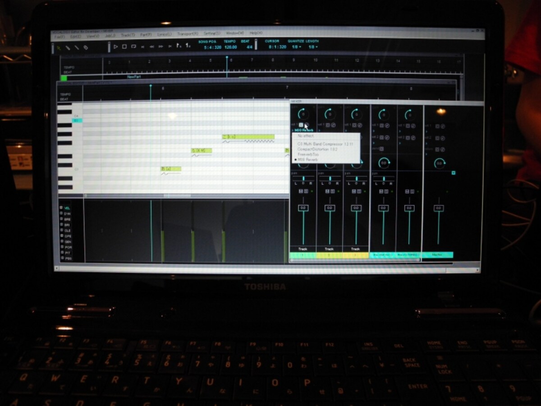This screenshot has width=541, height=406.
Task: Toggle WAV(STEREO) vst 1 power icon
Action: click(x=408, y=125)
